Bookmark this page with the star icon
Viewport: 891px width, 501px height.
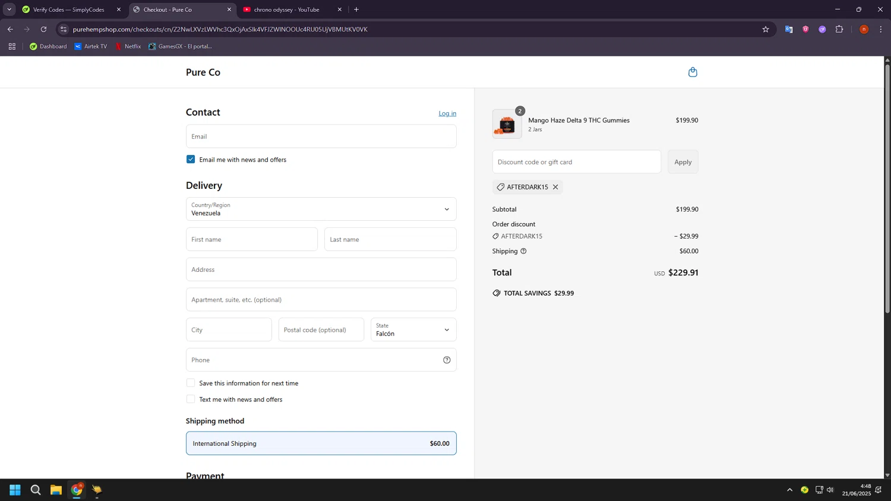pyautogui.click(x=766, y=29)
